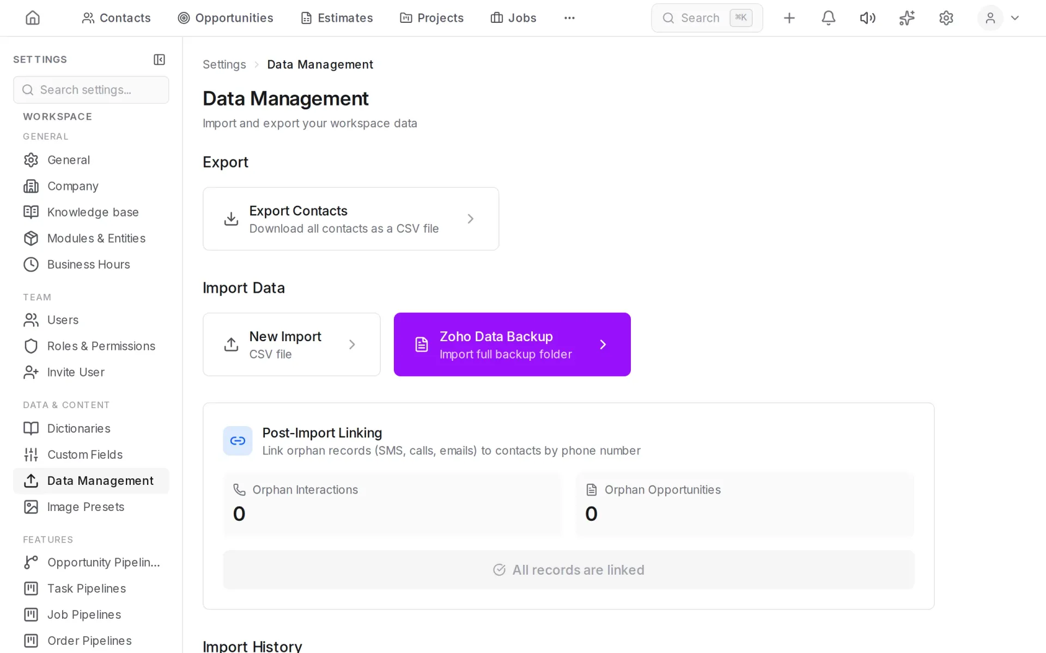
Task: Open Opportunity Pipelines settings
Action: click(91, 562)
